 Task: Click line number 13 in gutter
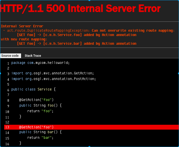7,127
